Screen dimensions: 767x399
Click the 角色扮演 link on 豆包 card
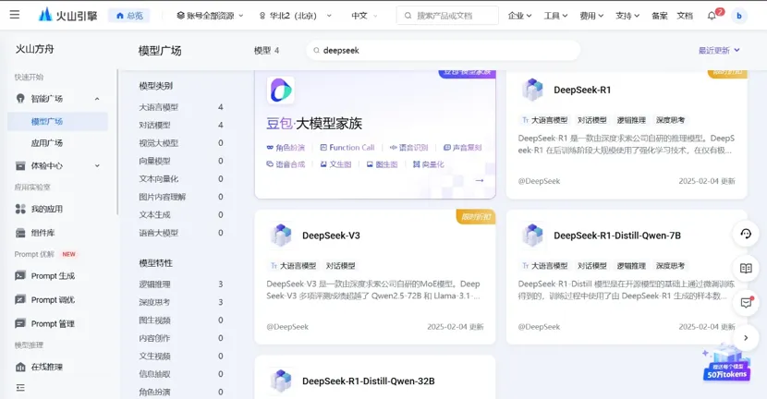pyautogui.click(x=286, y=147)
